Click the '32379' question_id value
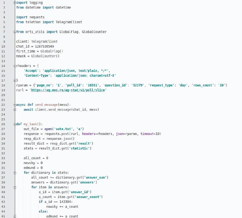Screen dimensions: 242x218 (x=138, y=85)
